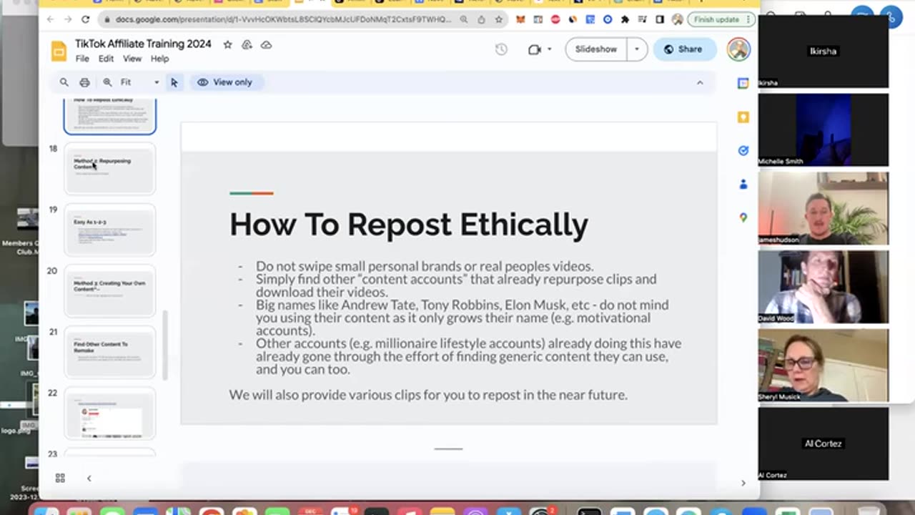Click the docs.google.com address bar
915x515 pixels.
[285, 19]
